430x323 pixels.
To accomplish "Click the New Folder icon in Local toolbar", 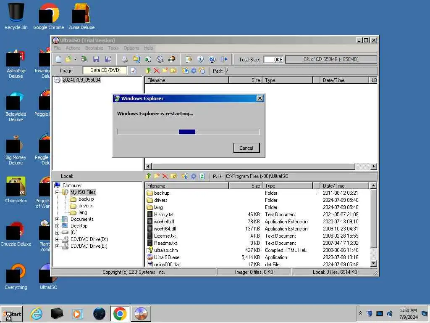I will [157, 176].
